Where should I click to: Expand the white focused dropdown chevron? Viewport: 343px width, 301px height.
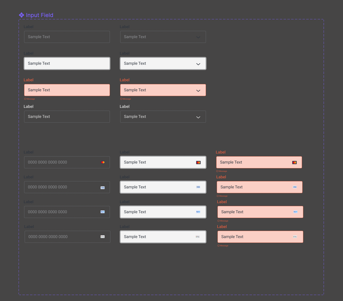tap(198, 64)
